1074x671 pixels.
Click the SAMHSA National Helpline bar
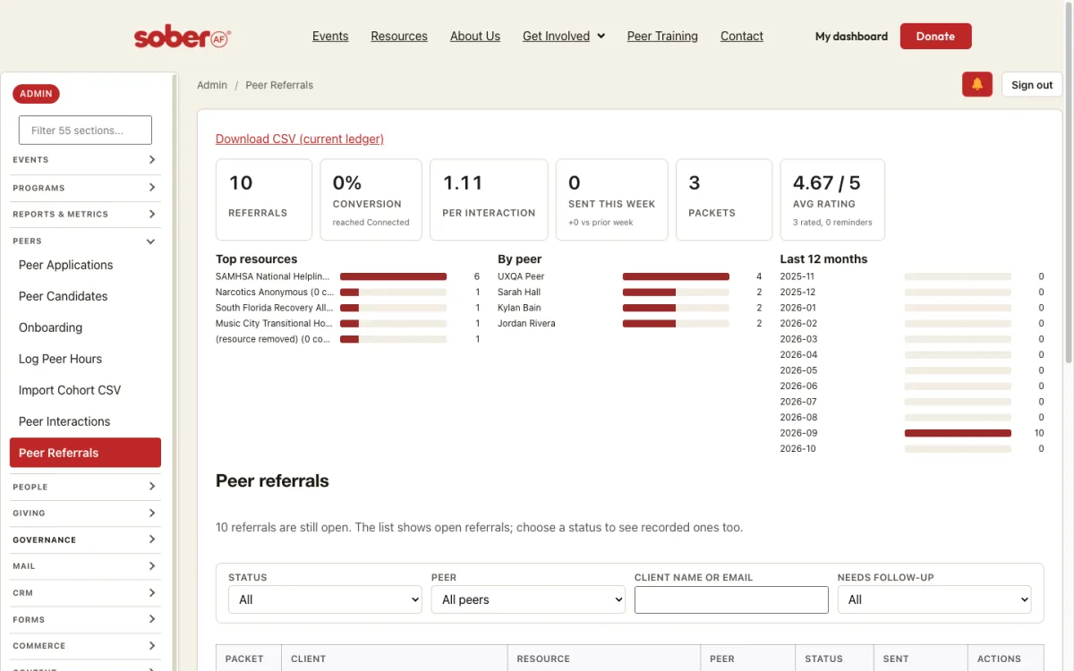(393, 276)
